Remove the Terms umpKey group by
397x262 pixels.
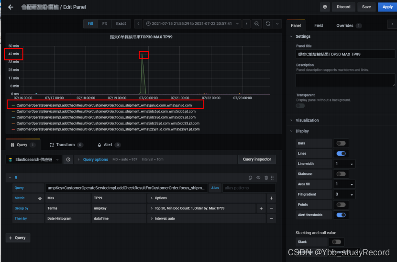(271, 208)
